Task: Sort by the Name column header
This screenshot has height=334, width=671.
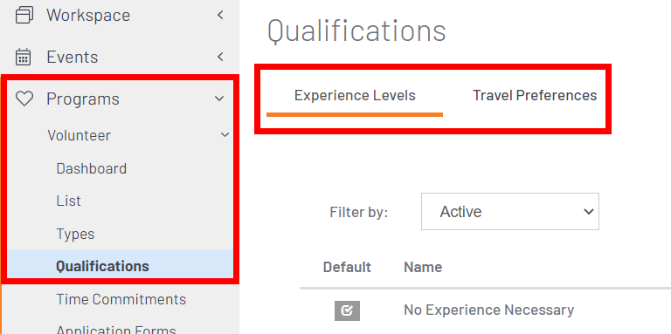Action: pos(423,268)
